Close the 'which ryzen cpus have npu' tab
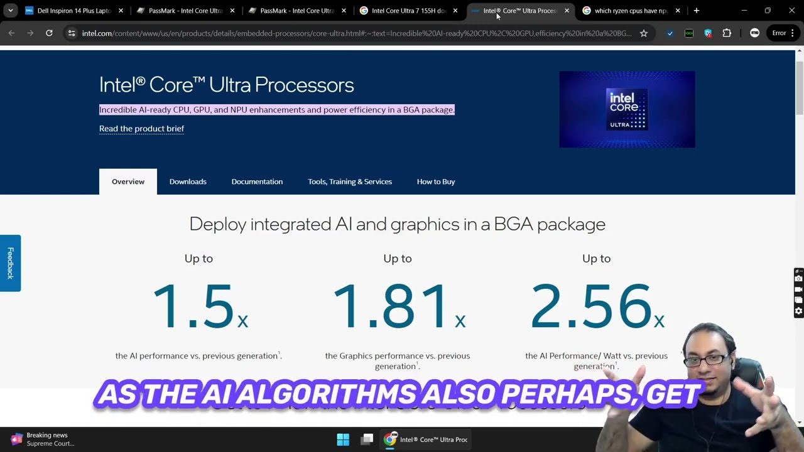Image resolution: width=804 pixels, height=452 pixels. tap(678, 11)
